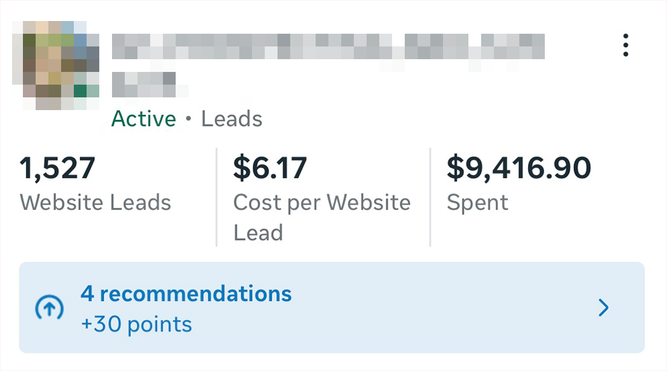667x371 pixels.
Task: Click the Cost per Website Lead label
Action: [321, 217]
